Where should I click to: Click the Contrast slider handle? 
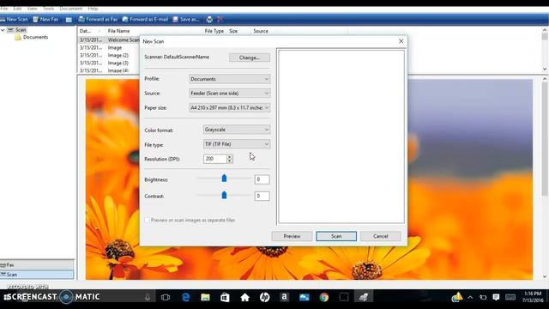point(224,195)
